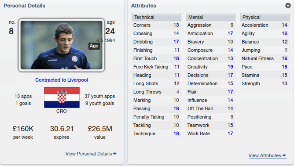
Task: Open the View Personal Details link
Action: coord(91,154)
